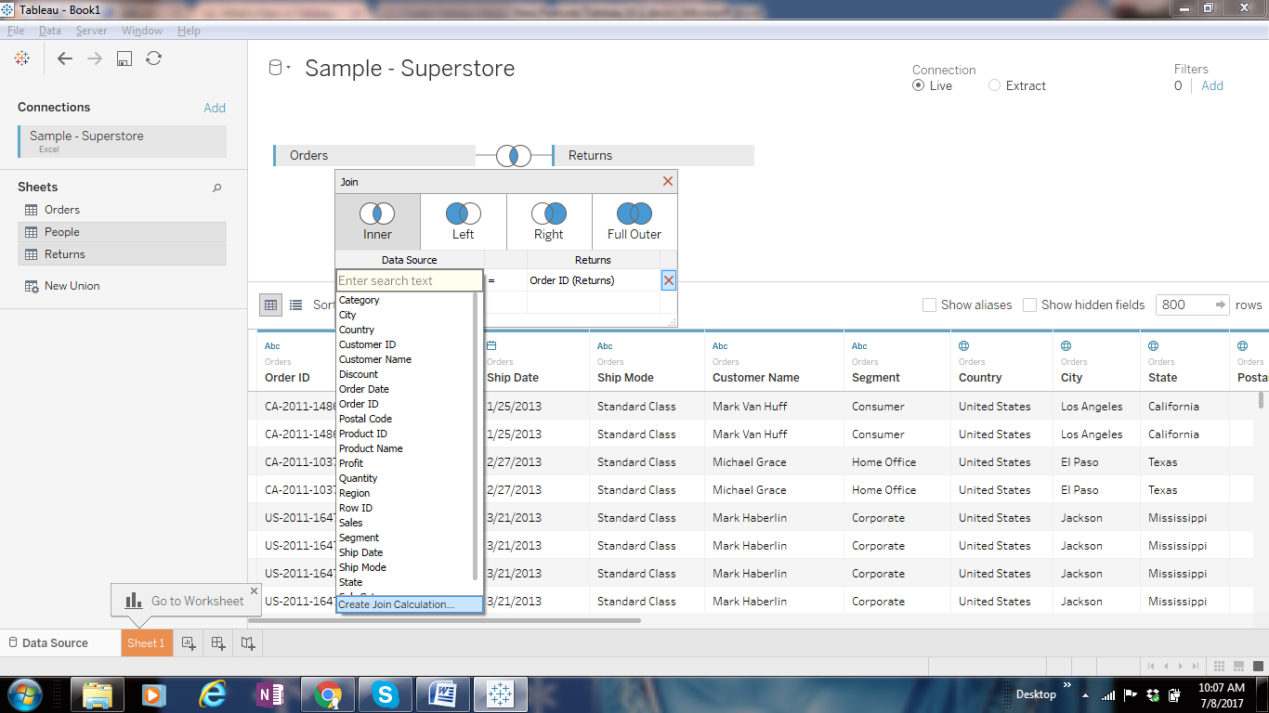1269x713 pixels.
Task: Click the Tableau start page logo icon
Action: click(x=22, y=58)
